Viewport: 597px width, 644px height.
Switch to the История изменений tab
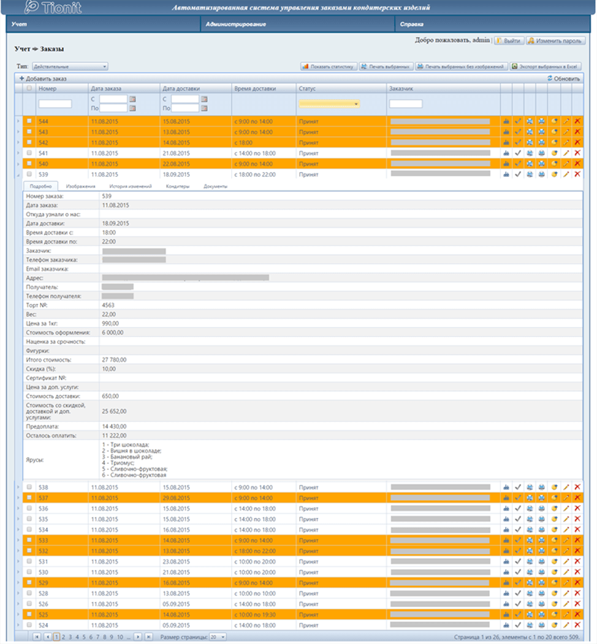[x=131, y=186]
